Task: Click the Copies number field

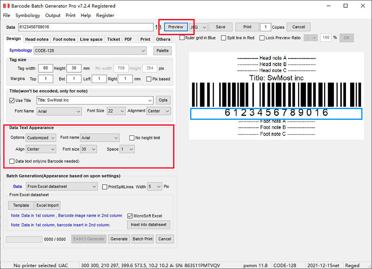Action: pos(265,27)
